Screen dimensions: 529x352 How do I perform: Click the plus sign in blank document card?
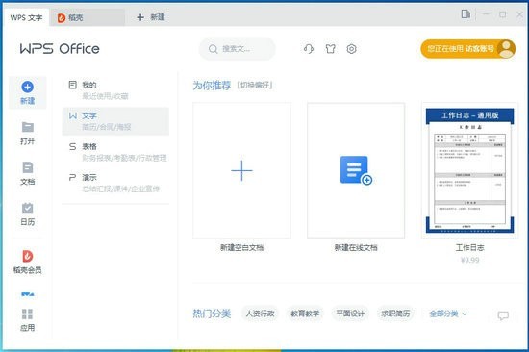point(241,170)
